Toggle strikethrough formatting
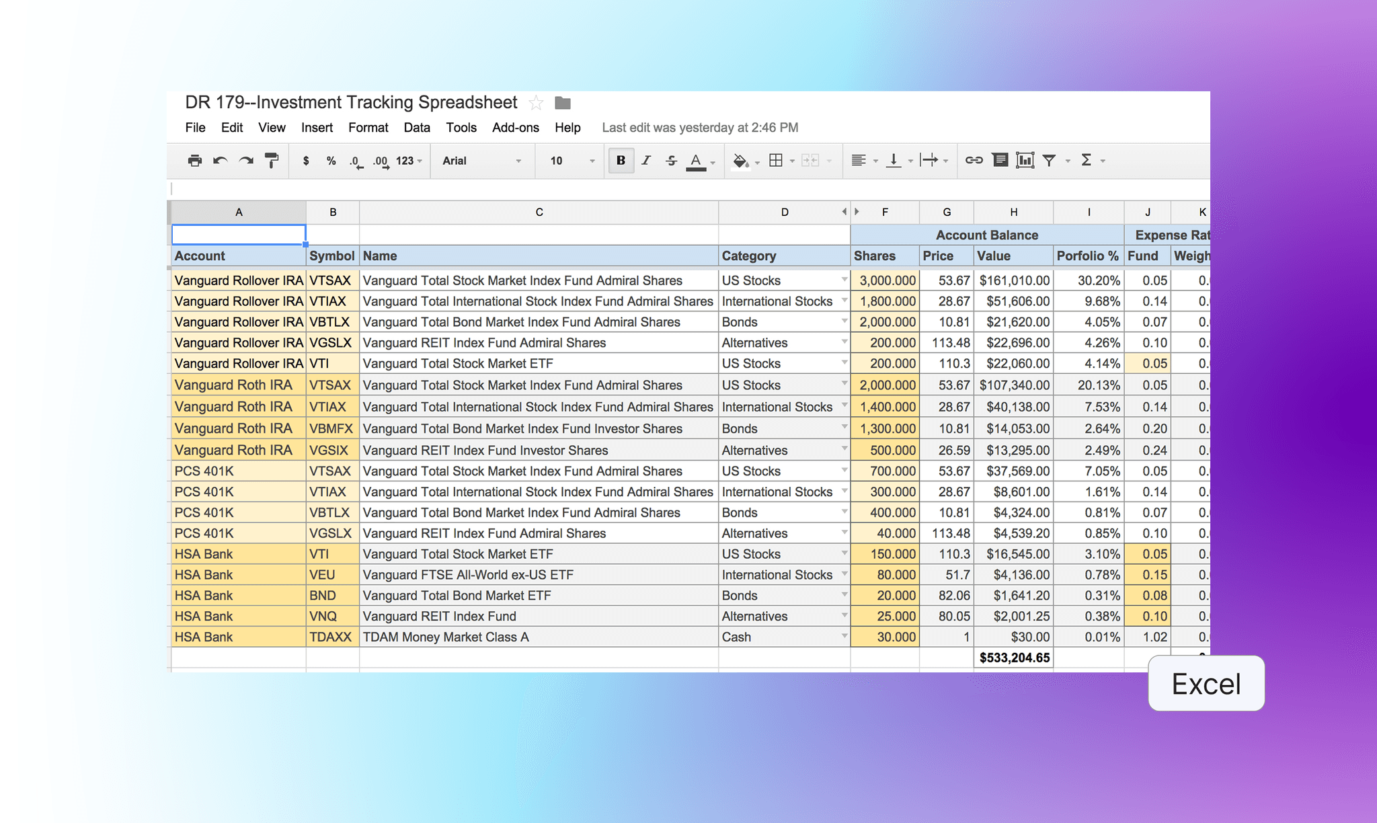 tap(671, 161)
